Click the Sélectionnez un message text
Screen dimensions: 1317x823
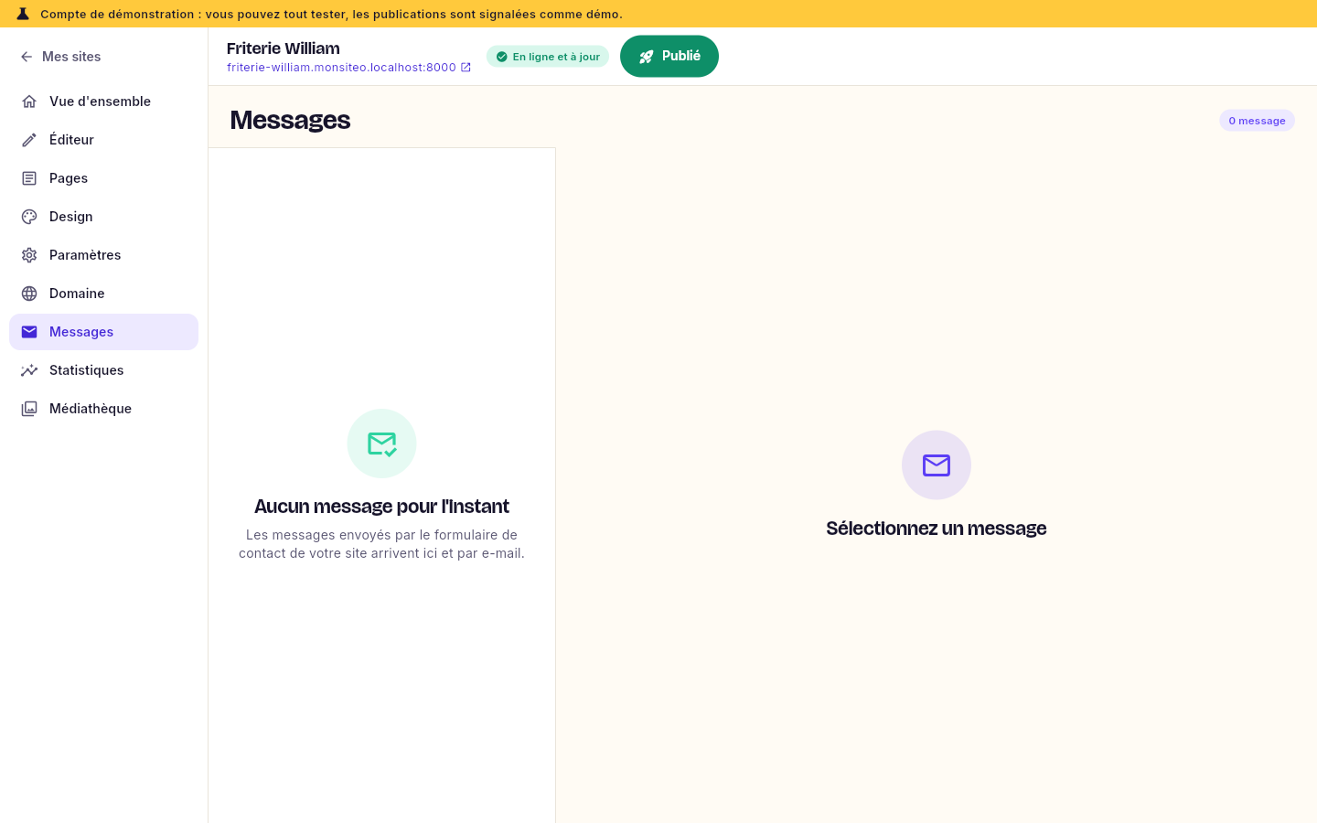pyautogui.click(x=937, y=529)
